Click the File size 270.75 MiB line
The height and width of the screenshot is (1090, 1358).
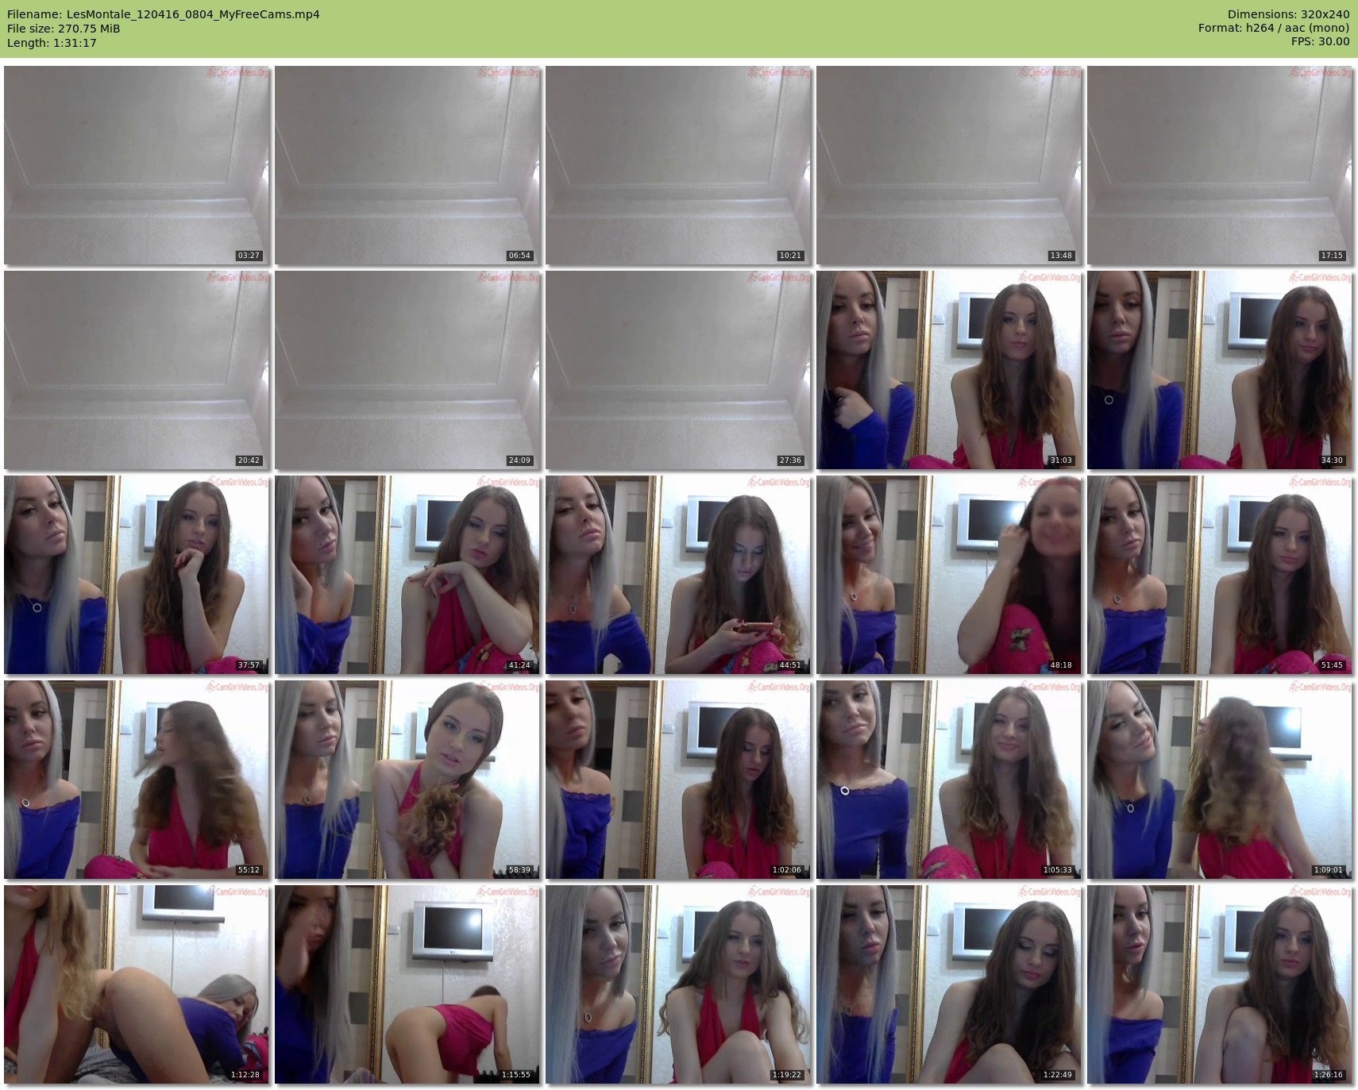[64, 29]
